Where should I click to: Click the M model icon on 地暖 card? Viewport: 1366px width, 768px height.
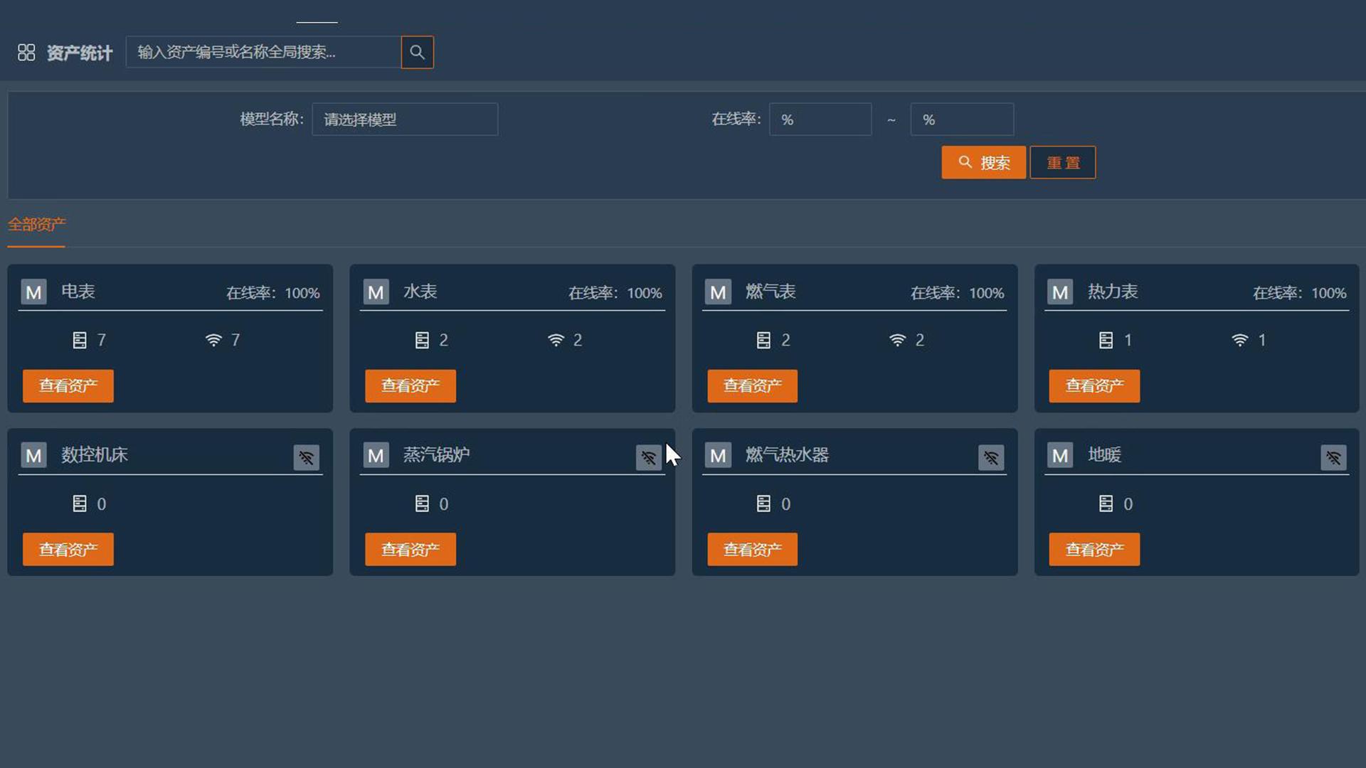coord(1060,456)
